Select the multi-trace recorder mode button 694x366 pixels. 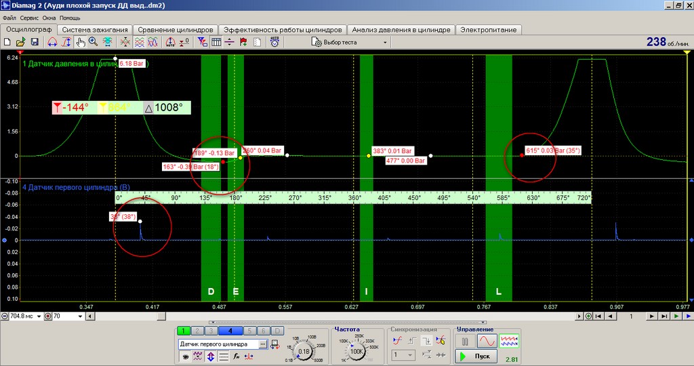click(x=508, y=341)
